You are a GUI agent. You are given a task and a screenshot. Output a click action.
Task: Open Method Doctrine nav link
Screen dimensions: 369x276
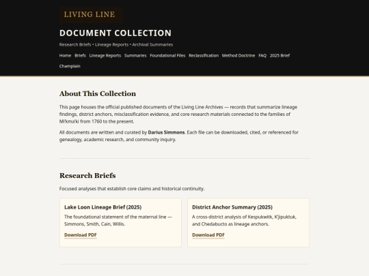coord(238,56)
